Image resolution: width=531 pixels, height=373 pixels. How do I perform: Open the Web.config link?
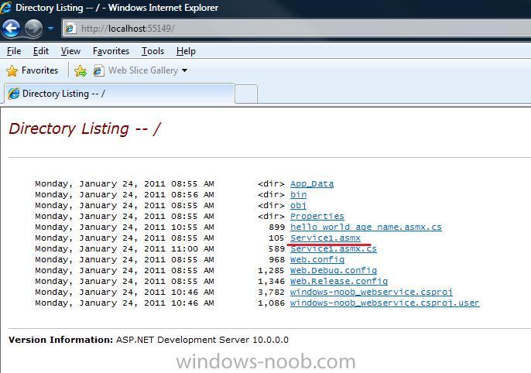pos(317,259)
